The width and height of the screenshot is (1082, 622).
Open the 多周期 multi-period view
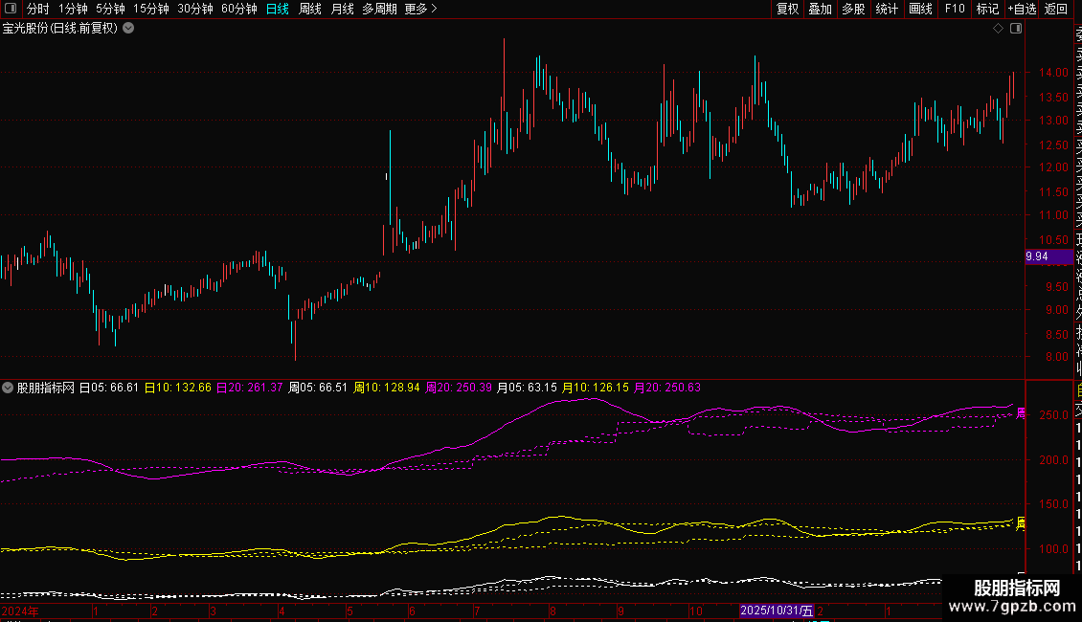[380, 9]
